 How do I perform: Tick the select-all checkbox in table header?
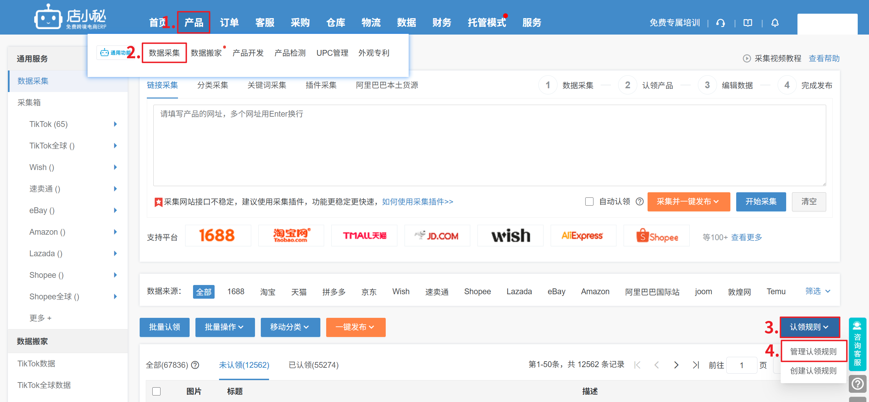tap(156, 391)
